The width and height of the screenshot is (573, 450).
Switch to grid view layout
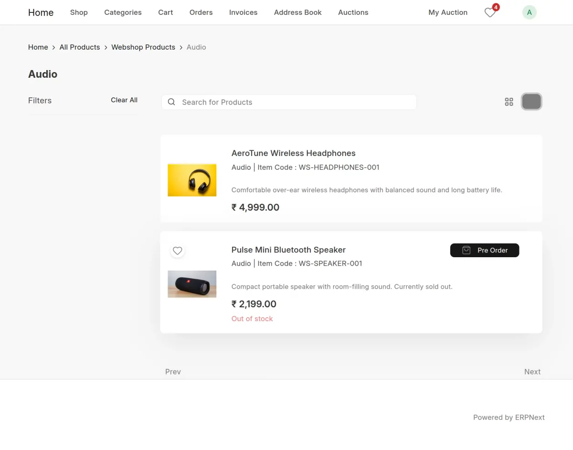[509, 102]
